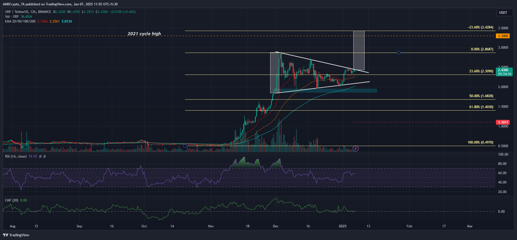Click the 61.80% (1.4030) fib label

click(x=481, y=107)
